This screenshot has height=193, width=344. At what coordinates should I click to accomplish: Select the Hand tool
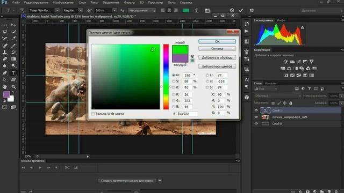(5, 87)
